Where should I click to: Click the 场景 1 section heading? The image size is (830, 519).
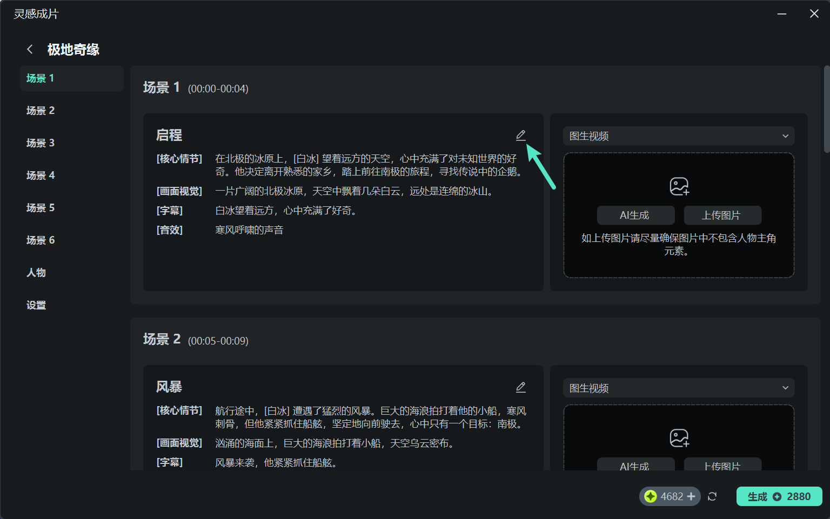161,87
